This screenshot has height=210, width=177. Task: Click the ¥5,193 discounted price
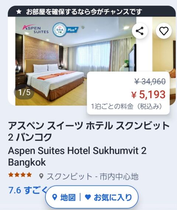(148, 95)
